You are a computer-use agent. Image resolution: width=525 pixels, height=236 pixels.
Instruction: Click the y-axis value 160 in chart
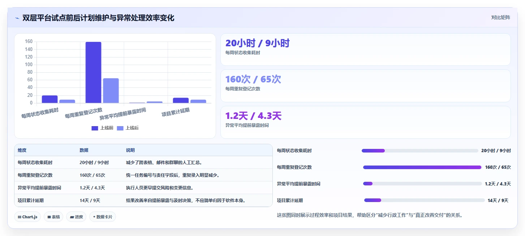coord(29,42)
